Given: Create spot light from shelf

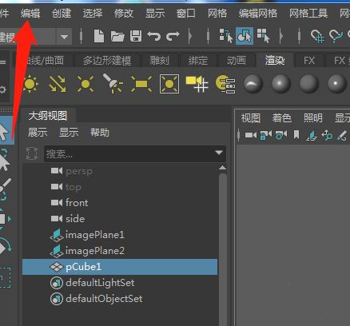Looking at the screenshot, I should coord(113,84).
